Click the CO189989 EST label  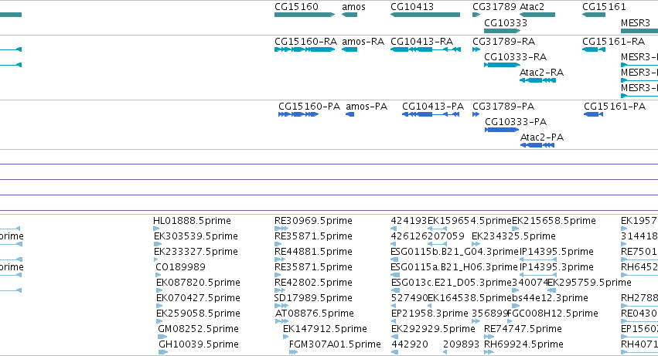(180, 267)
